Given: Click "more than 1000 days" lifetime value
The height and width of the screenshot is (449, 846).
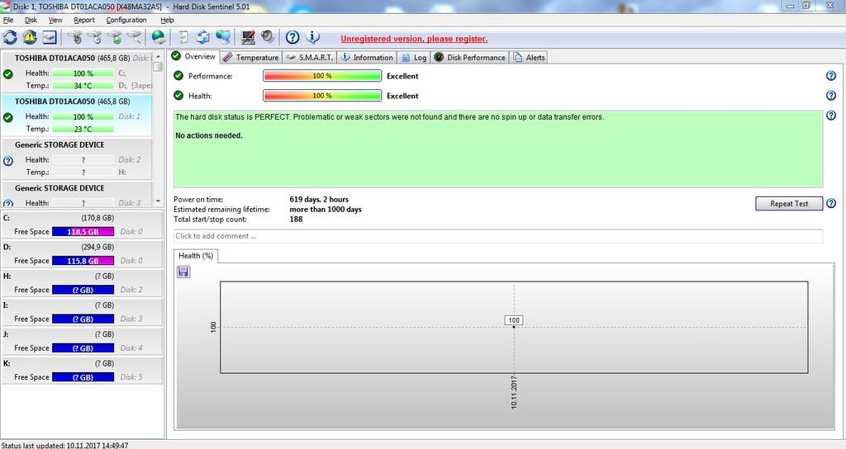Looking at the screenshot, I should pos(326,209).
